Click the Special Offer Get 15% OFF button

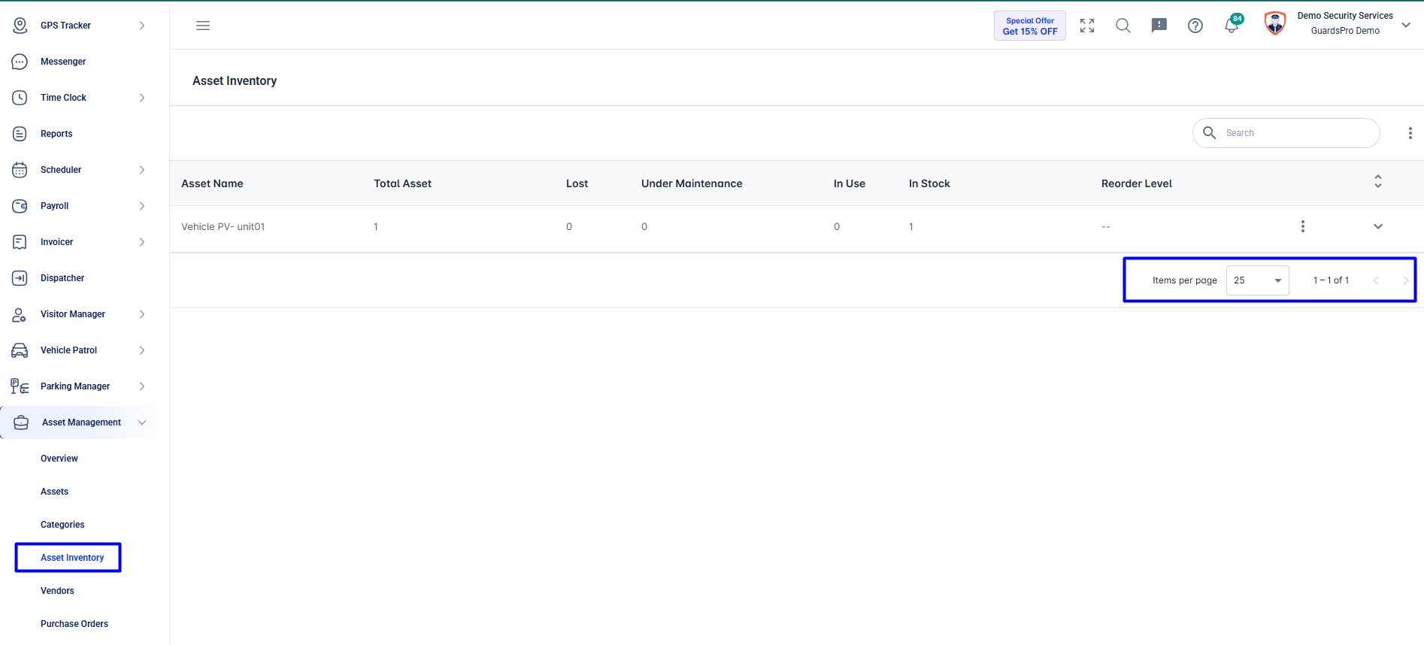[1030, 26]
